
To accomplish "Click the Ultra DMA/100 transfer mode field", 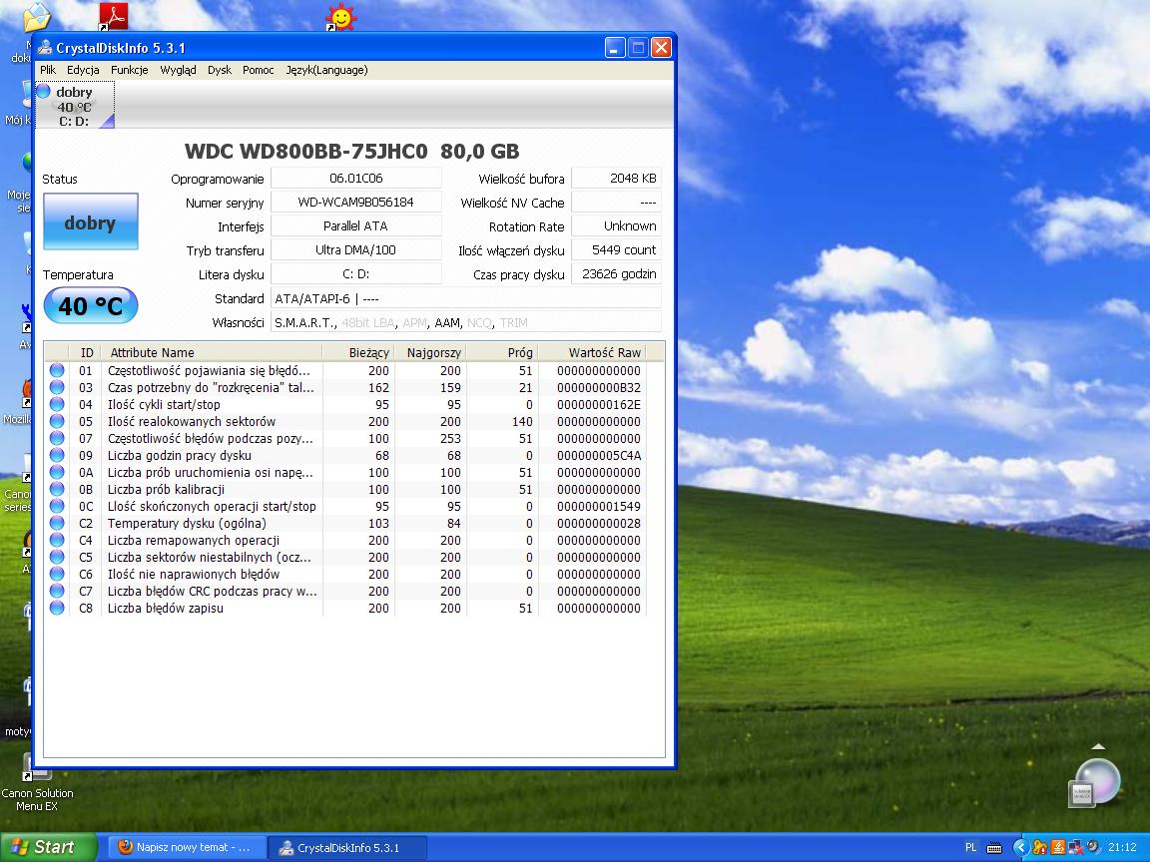I will pyautogui.click(x=355, y=250).
